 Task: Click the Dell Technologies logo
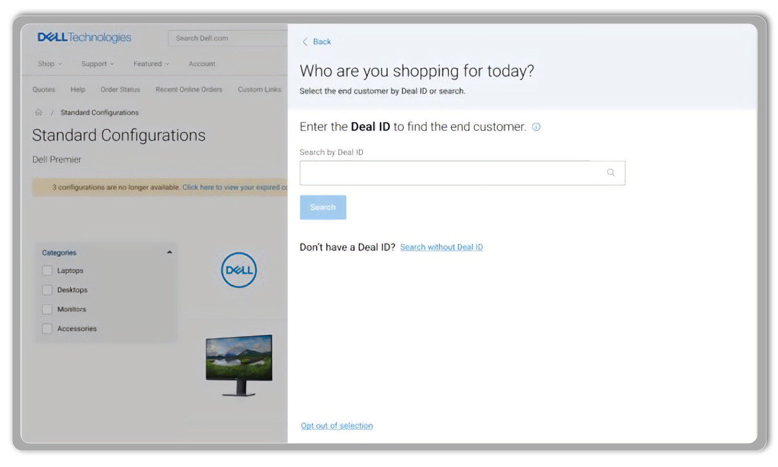(84, 38)
